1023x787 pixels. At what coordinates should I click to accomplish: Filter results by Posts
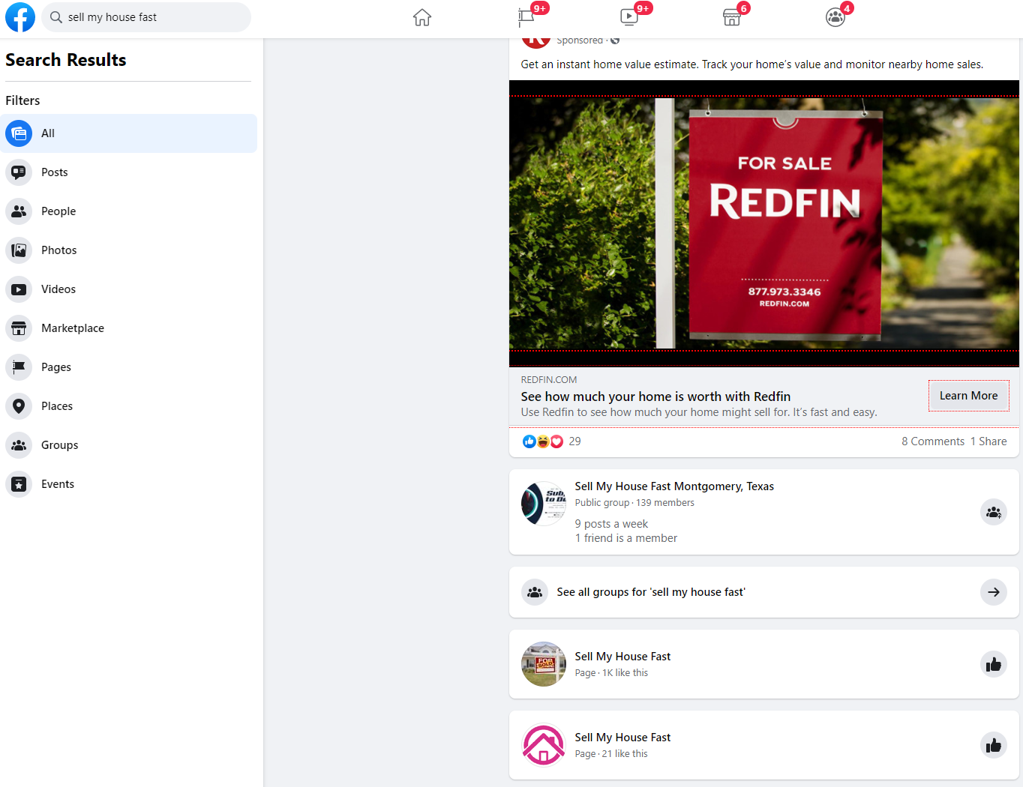[54, 172]
